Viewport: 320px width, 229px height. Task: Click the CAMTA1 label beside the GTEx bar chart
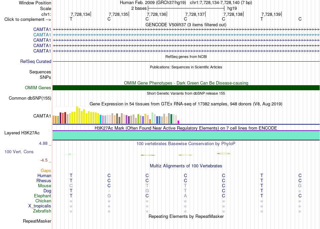click(x=42, y=116)
